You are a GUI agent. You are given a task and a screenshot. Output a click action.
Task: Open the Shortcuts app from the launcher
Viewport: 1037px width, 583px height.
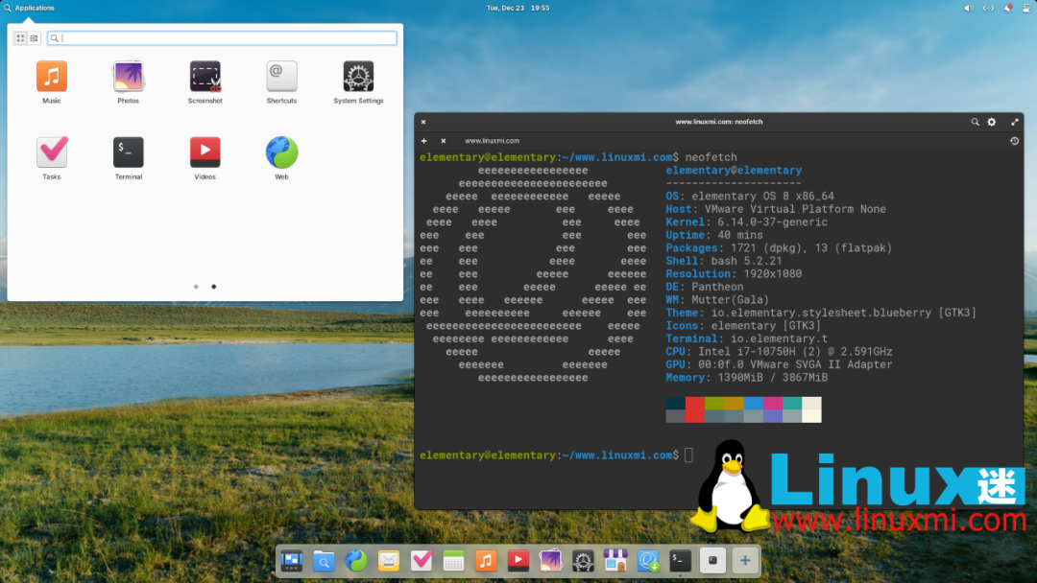click(x=281, y=77)
